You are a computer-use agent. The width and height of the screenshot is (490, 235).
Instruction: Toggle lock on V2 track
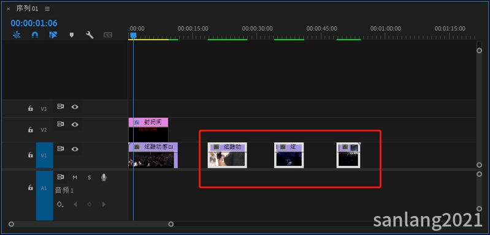pos(30,129)
